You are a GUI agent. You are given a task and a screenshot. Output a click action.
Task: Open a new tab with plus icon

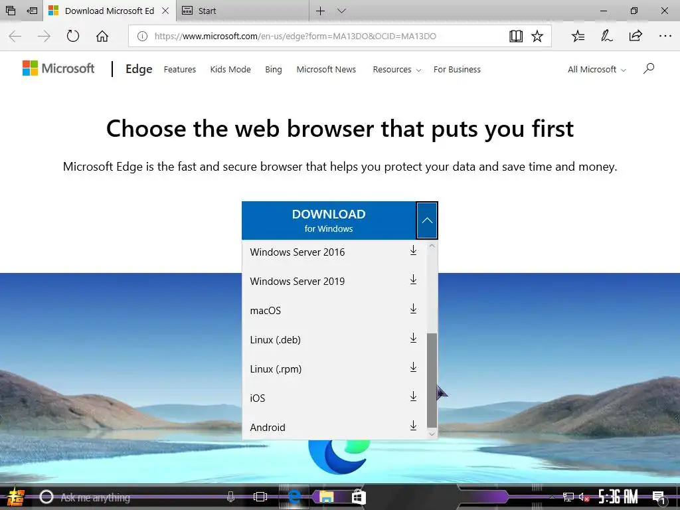(x=320, y=11)
